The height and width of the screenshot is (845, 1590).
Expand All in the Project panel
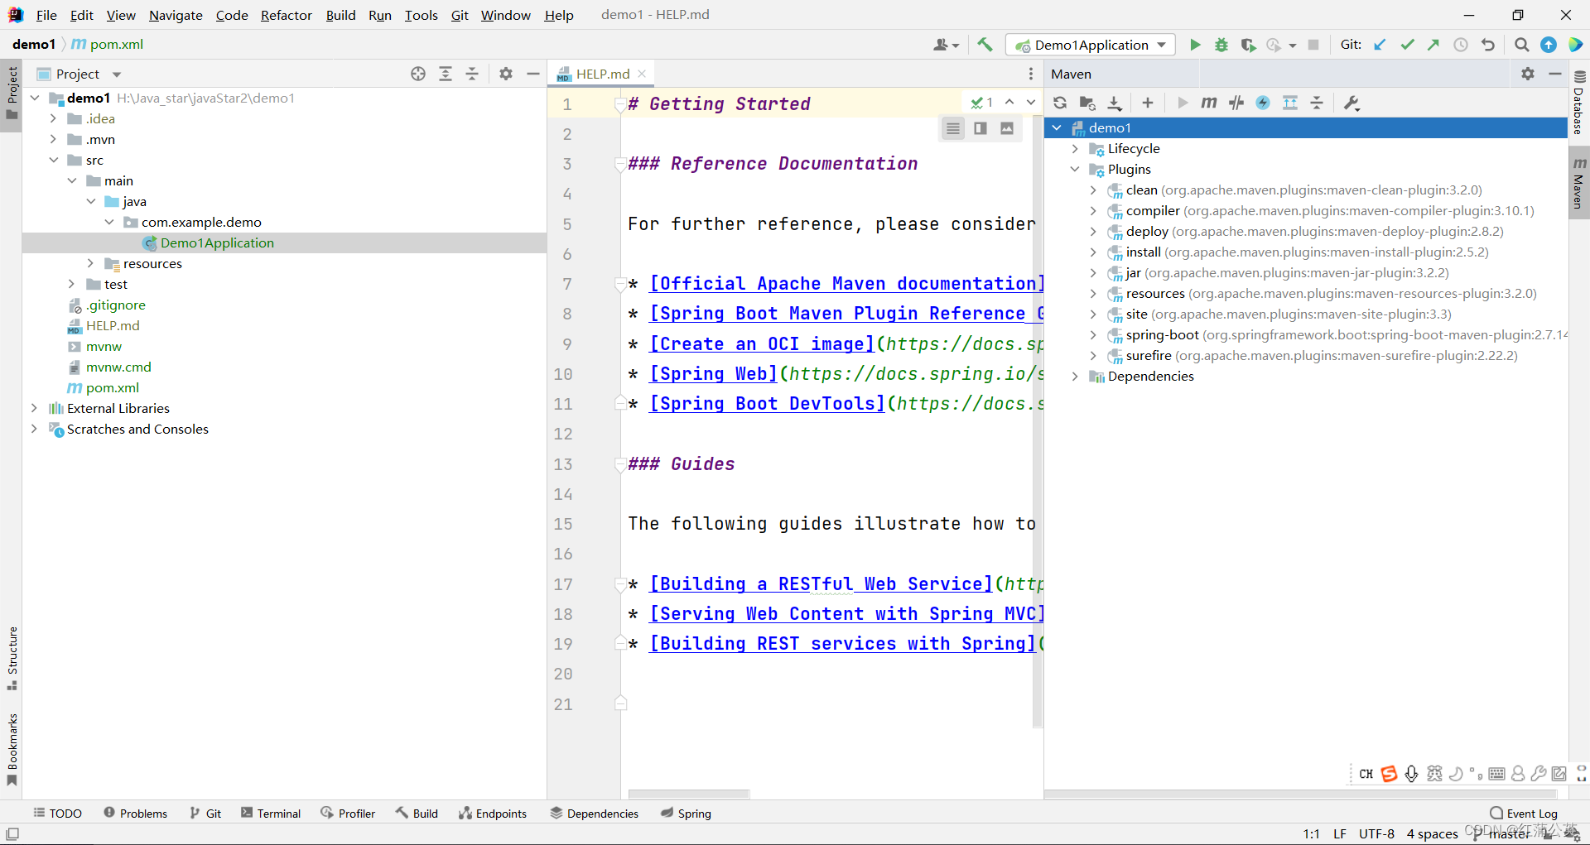446,74
